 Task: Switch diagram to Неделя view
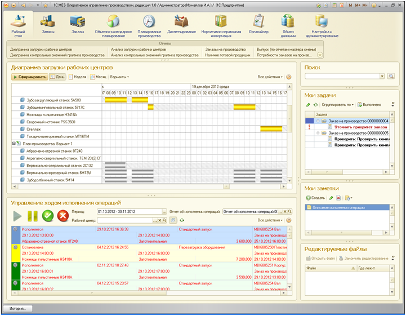click(x=77, y=77)
